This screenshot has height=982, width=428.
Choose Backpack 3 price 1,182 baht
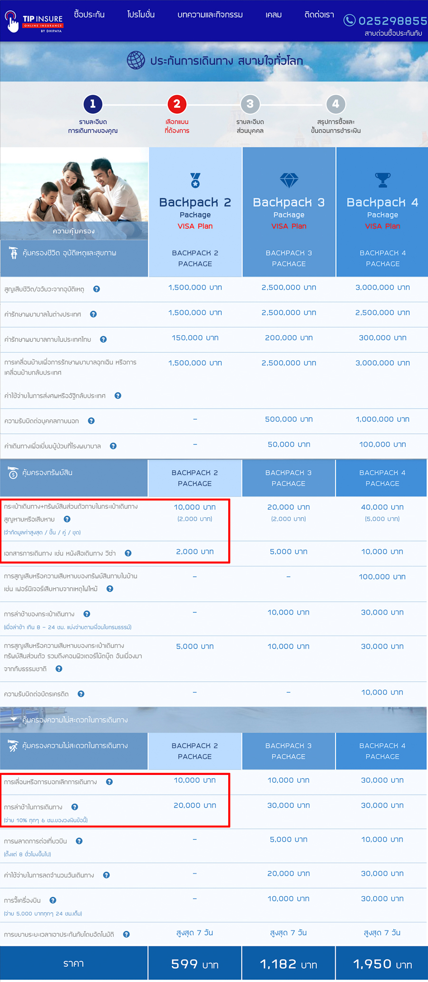click(x=289, y=964)
